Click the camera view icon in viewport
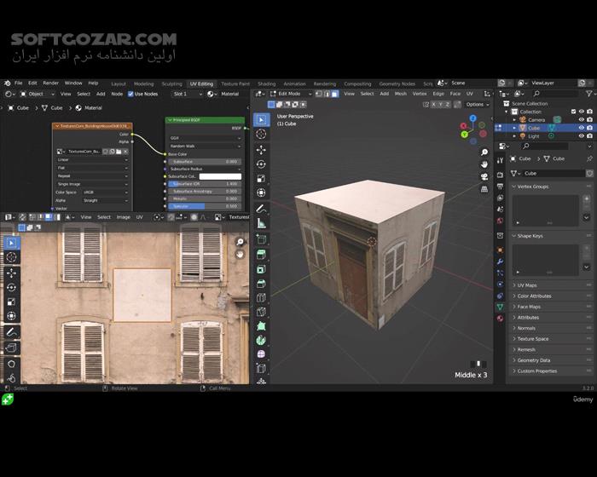 pyautogui.click(x=484, y=176)
